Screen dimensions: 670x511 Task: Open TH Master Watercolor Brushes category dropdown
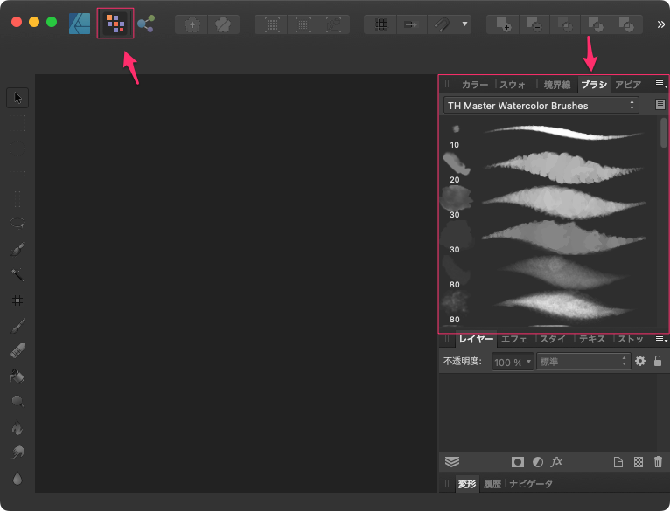point(541,106)
